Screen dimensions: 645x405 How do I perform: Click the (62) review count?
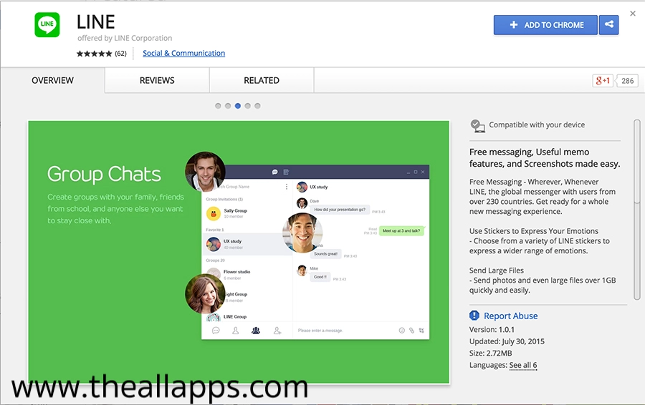120,54
